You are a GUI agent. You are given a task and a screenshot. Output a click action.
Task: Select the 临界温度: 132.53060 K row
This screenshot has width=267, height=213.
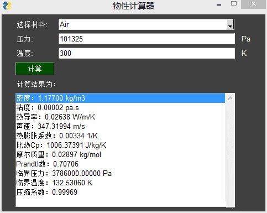[x=121, y=183]
